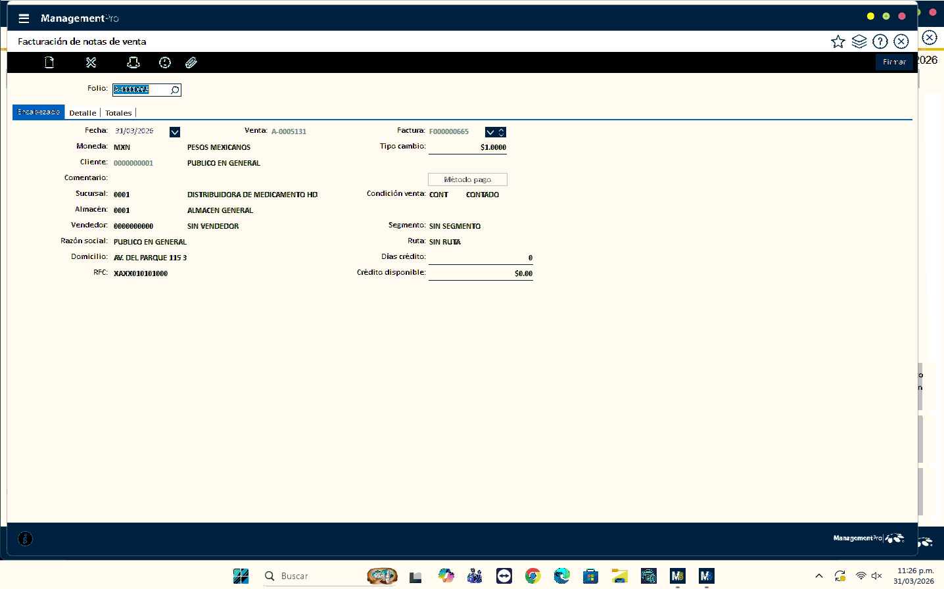Click the clock history icon in toolbar
944x589 pixels.
tap(165, 62)
